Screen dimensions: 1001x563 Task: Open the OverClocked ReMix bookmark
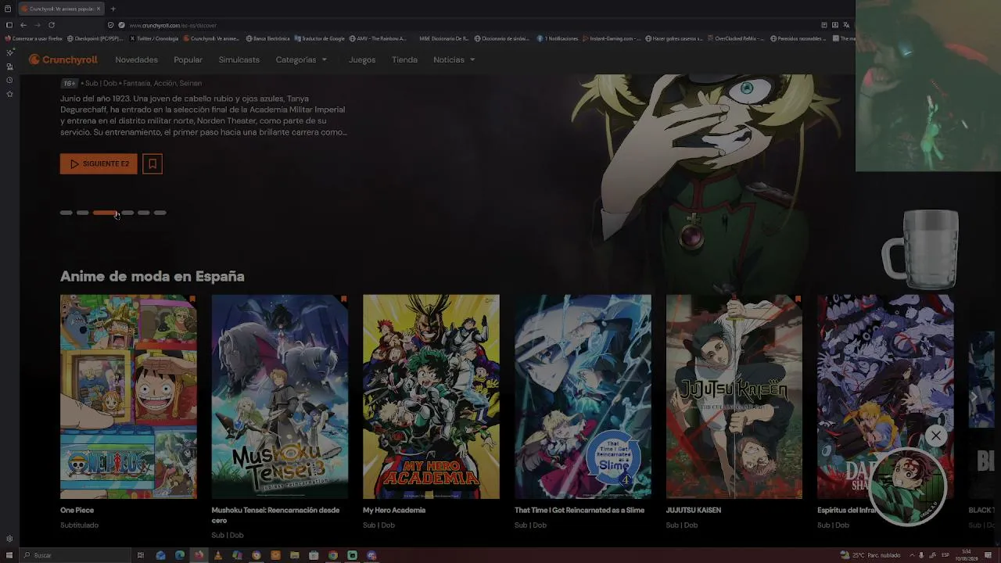pyautogui.click(x=736, y=38)
